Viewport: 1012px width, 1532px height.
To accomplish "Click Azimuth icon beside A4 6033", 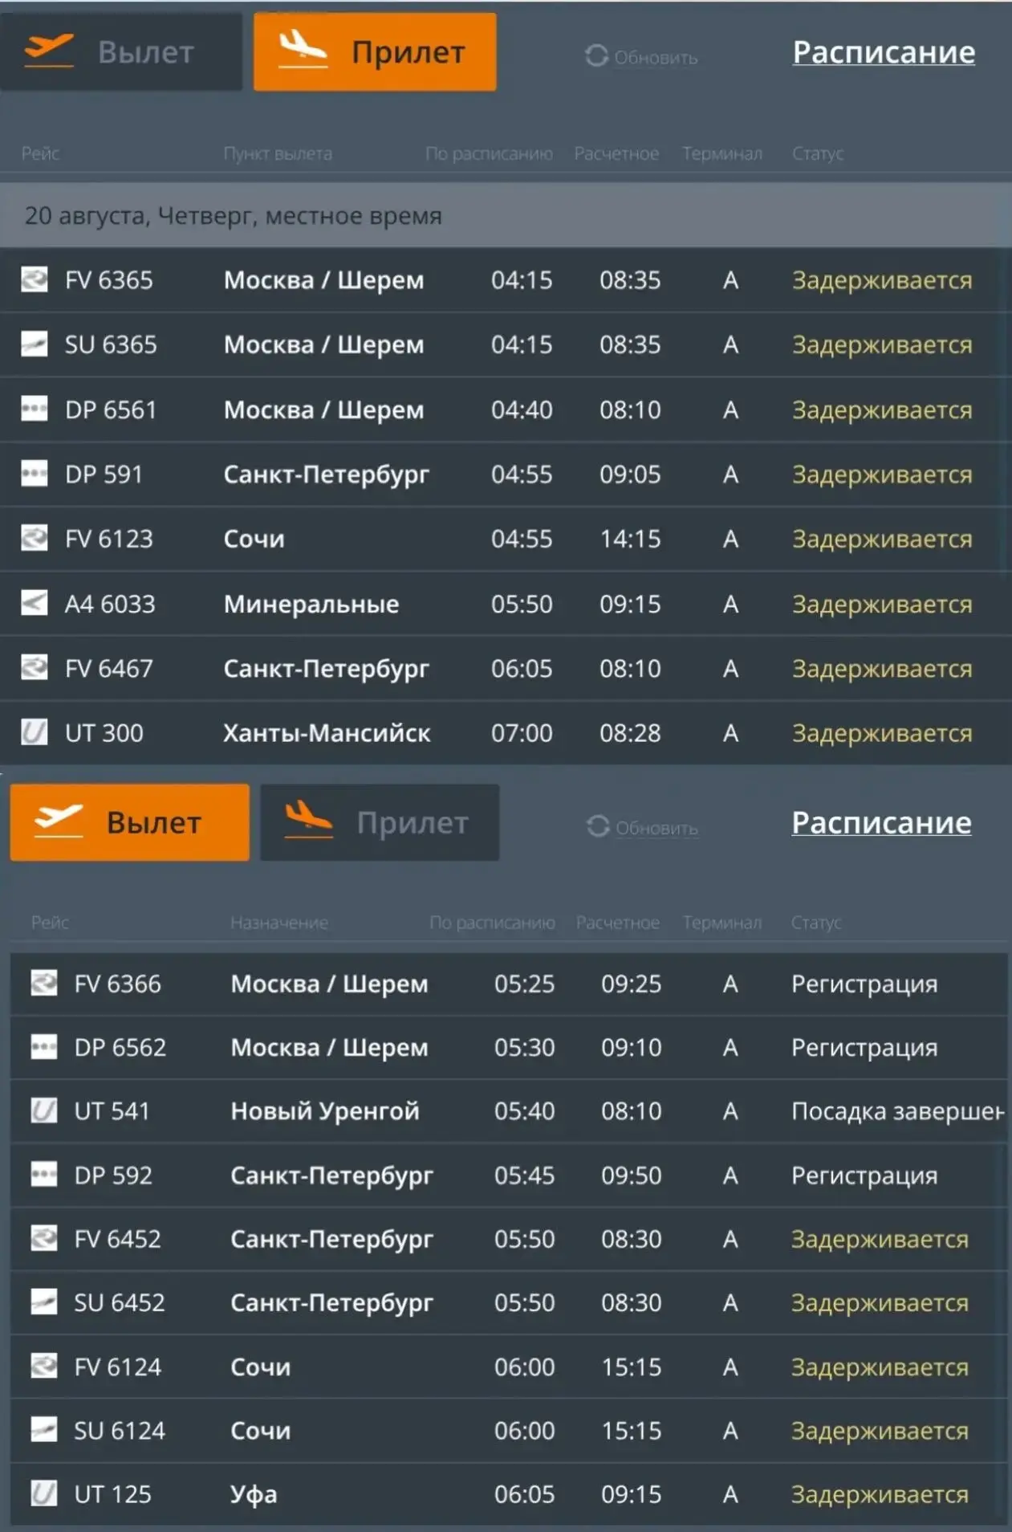I will click(x=34, y=603).
